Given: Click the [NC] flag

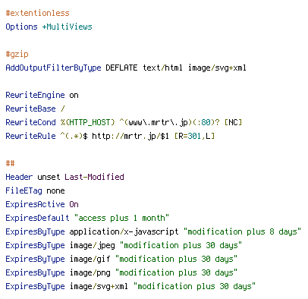Looking at the screenshot, I should [233, 122].
